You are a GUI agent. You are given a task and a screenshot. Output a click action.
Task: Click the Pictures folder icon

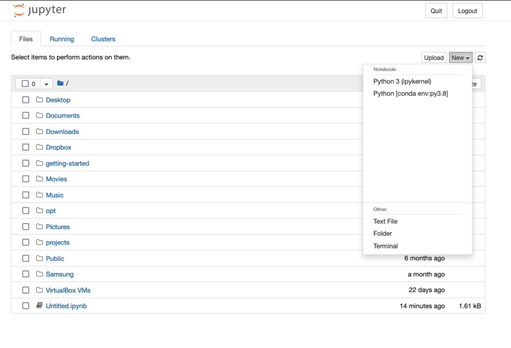tap(39, 226)
